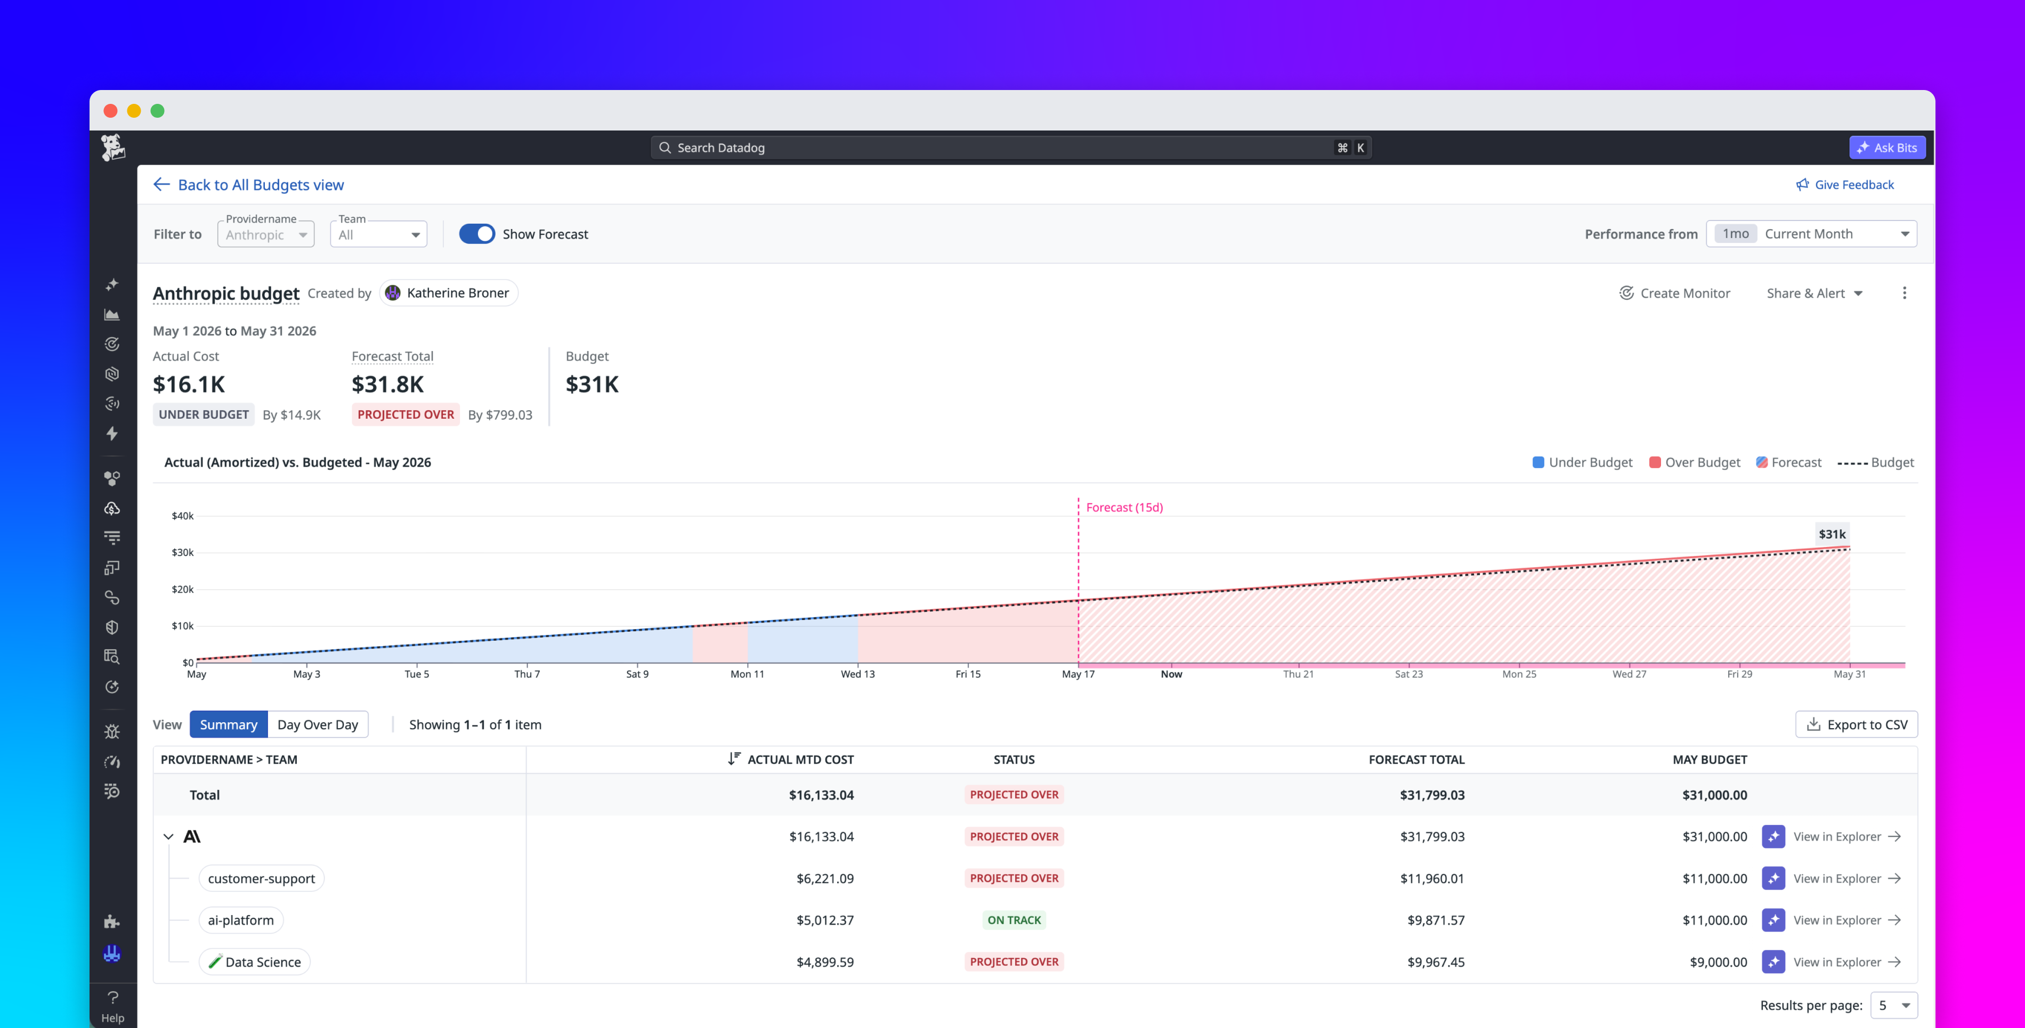Collapse the Anthropic provider row chevron

click(x=168, y=836)
